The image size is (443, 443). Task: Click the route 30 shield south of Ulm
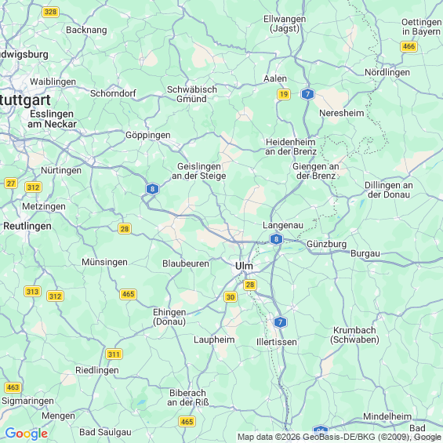[231, 297]
